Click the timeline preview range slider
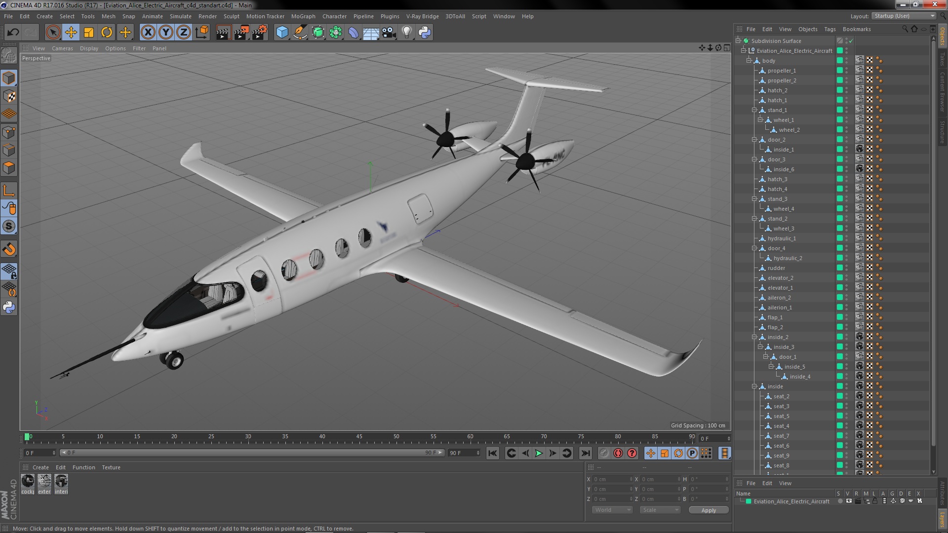This screenshot has height=533, width=948. click(x=252, y=453)
